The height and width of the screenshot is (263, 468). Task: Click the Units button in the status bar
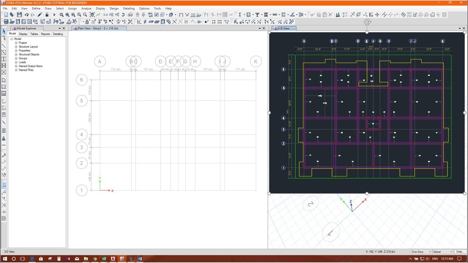click(460, 252)
